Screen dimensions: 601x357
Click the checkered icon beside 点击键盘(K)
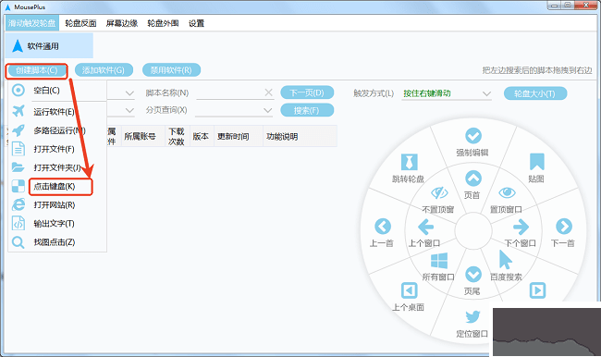[x=18, y=186]
